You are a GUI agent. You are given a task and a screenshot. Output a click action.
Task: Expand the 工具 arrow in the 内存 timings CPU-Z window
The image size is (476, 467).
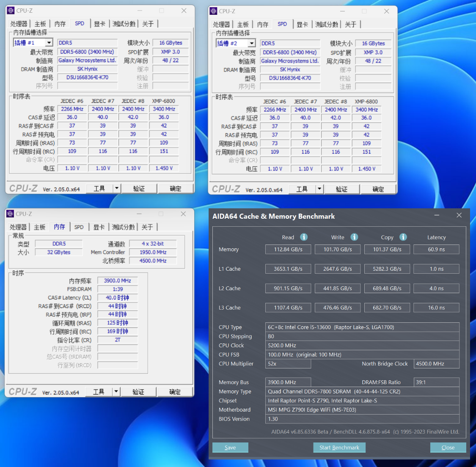tap(116, 392)
